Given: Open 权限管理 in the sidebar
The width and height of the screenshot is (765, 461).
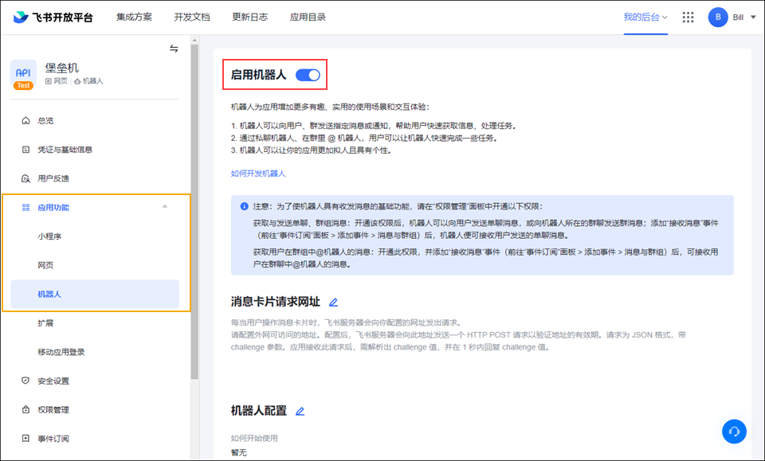Looking at the screenshot, I should pyautogui.click(x=53, y=410).
